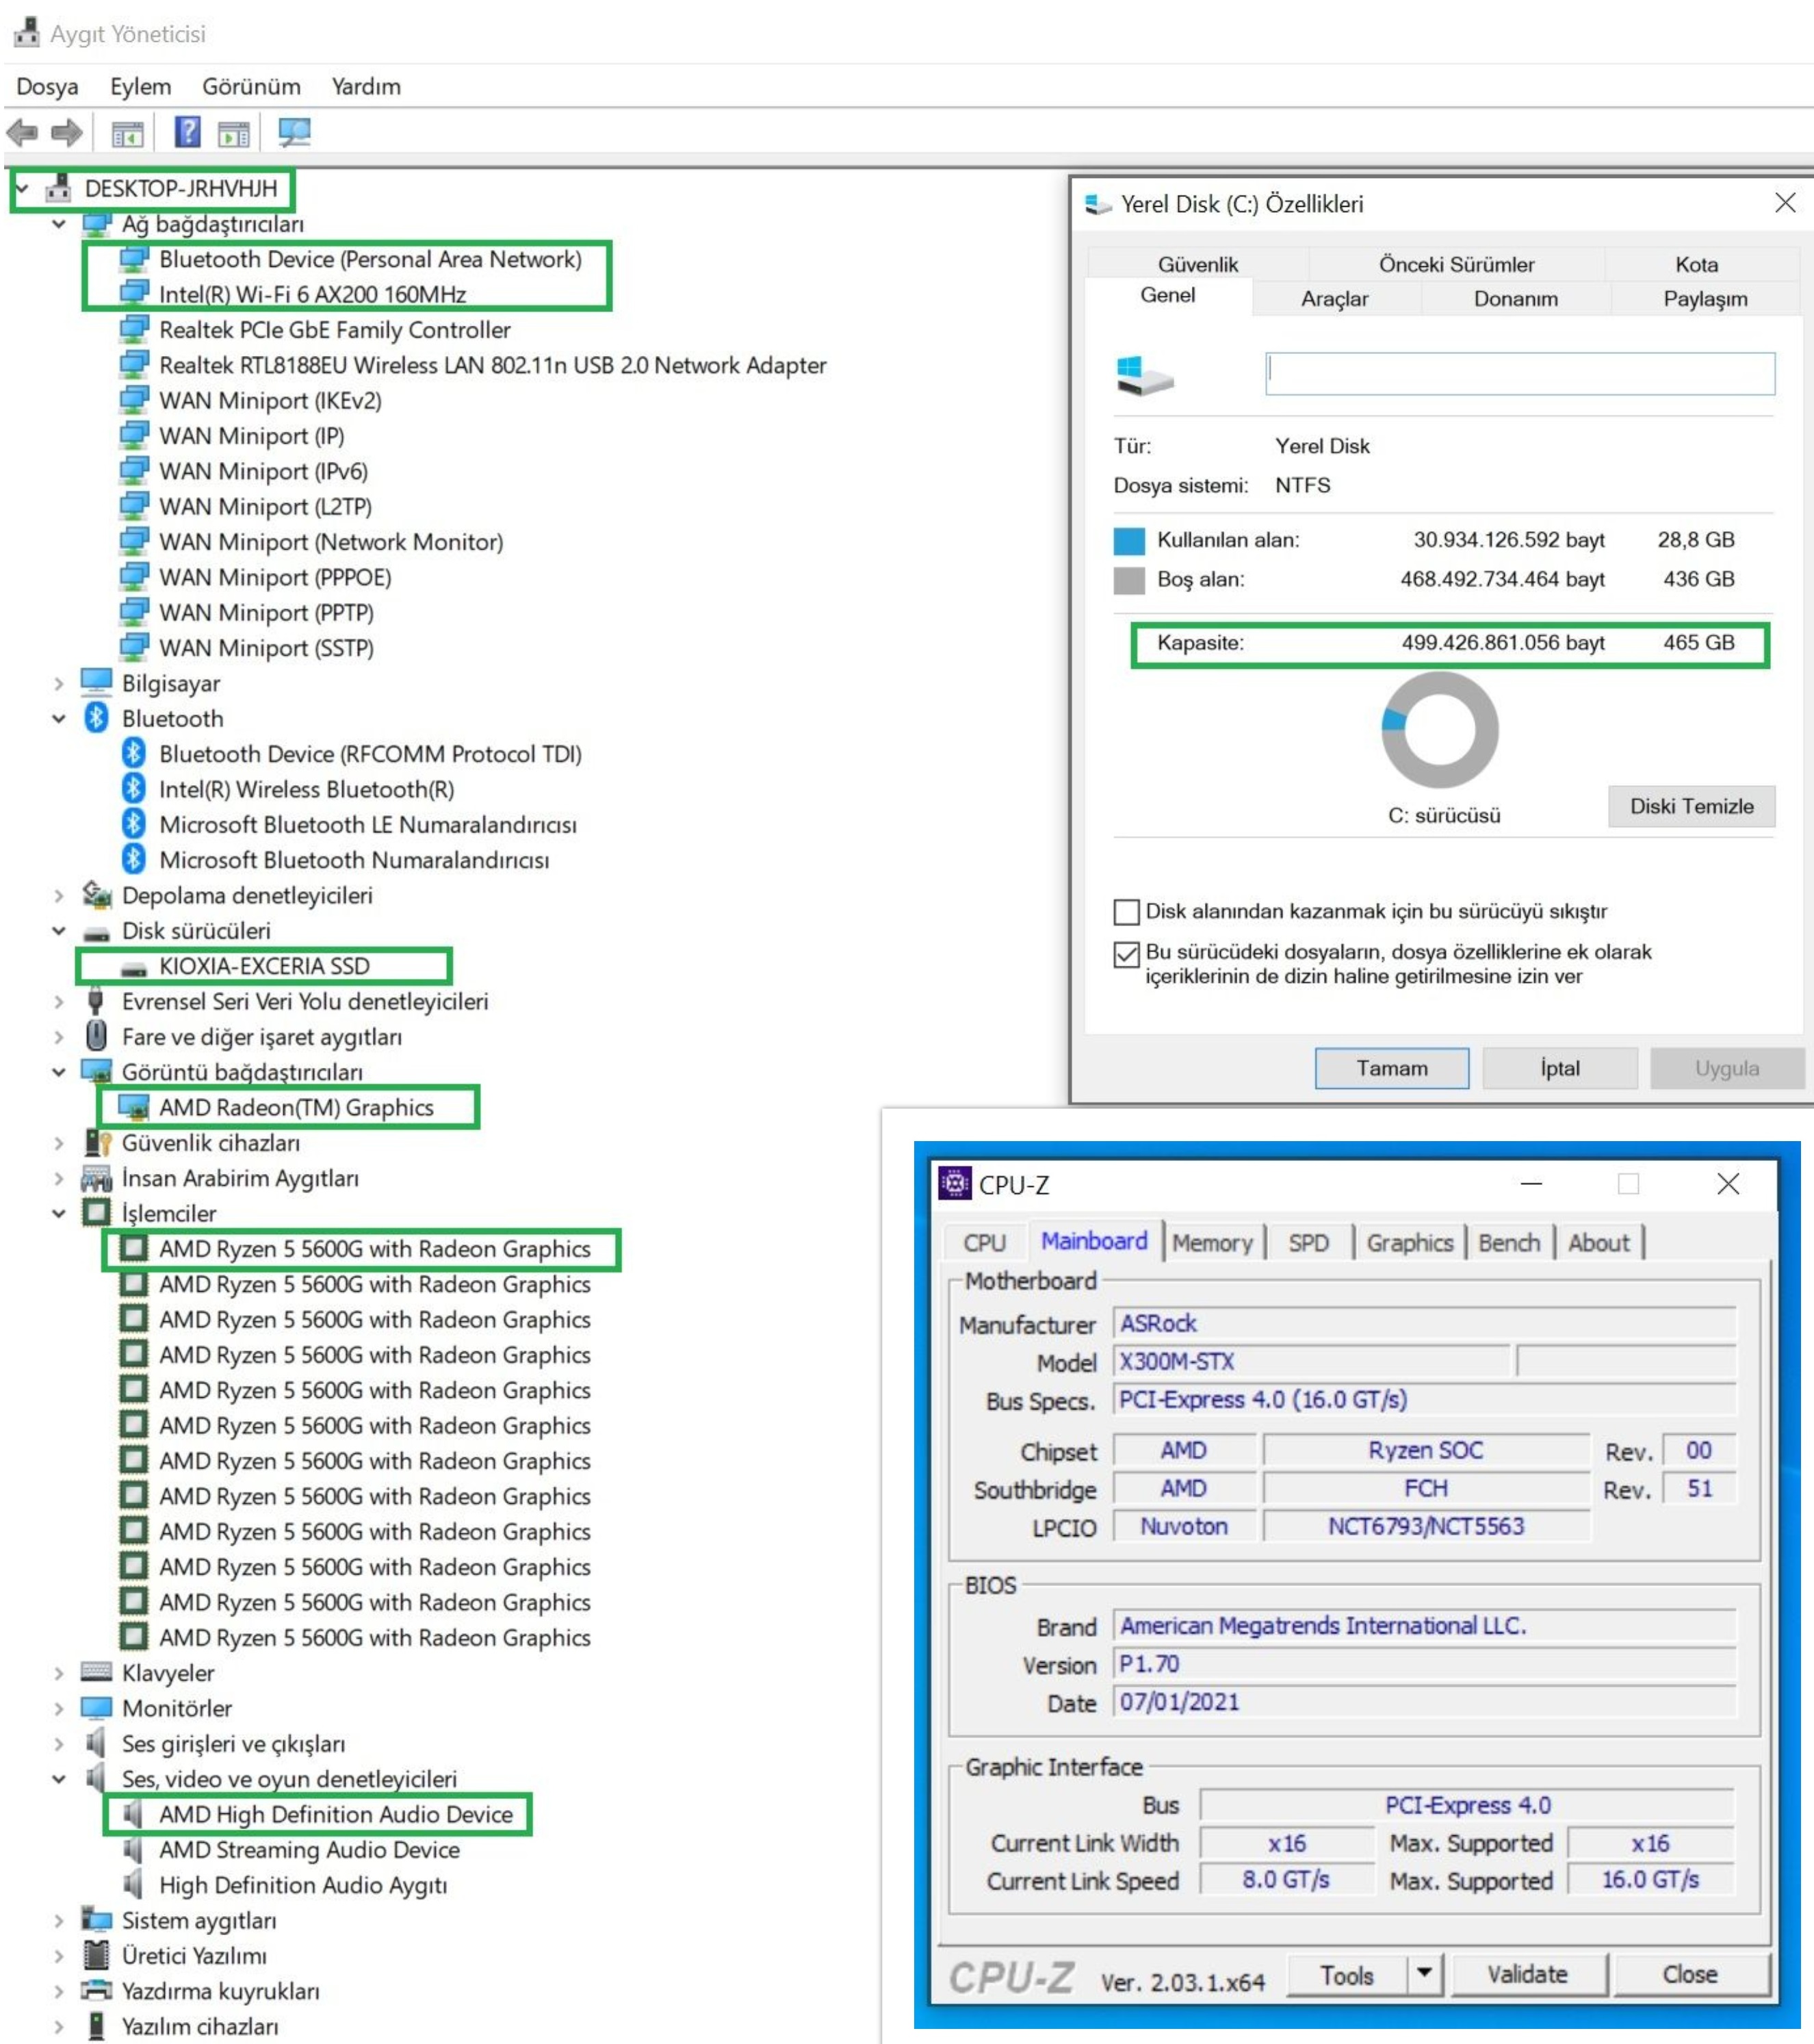Expand the Depolama denetleyicileri node

click(59, 895)
